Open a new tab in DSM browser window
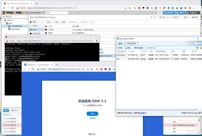 (57, 65)
